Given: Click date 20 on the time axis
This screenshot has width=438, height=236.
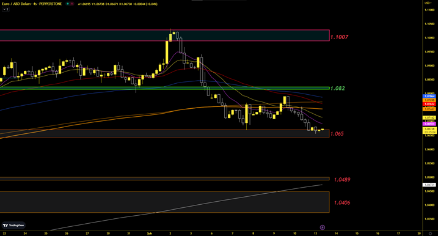Looking at the screenshot, I should 419,234.
